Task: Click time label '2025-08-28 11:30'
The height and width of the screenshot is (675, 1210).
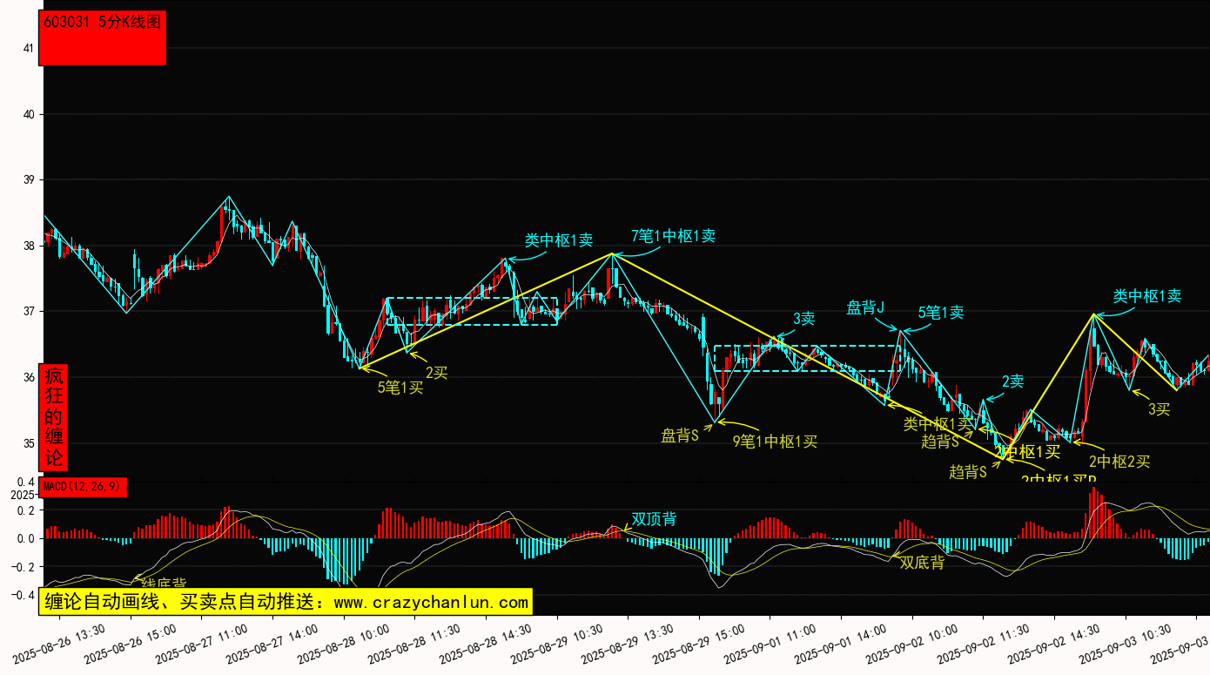Action: [x=415, y=642]
